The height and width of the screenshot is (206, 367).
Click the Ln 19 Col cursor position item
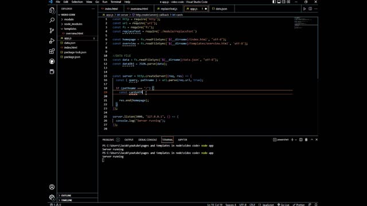[x=214, y=205]
